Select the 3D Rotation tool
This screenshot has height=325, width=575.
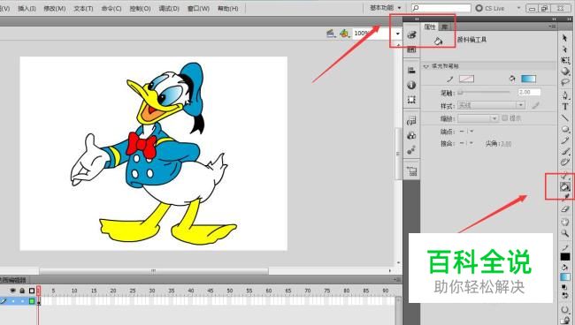tap(565, 71)
